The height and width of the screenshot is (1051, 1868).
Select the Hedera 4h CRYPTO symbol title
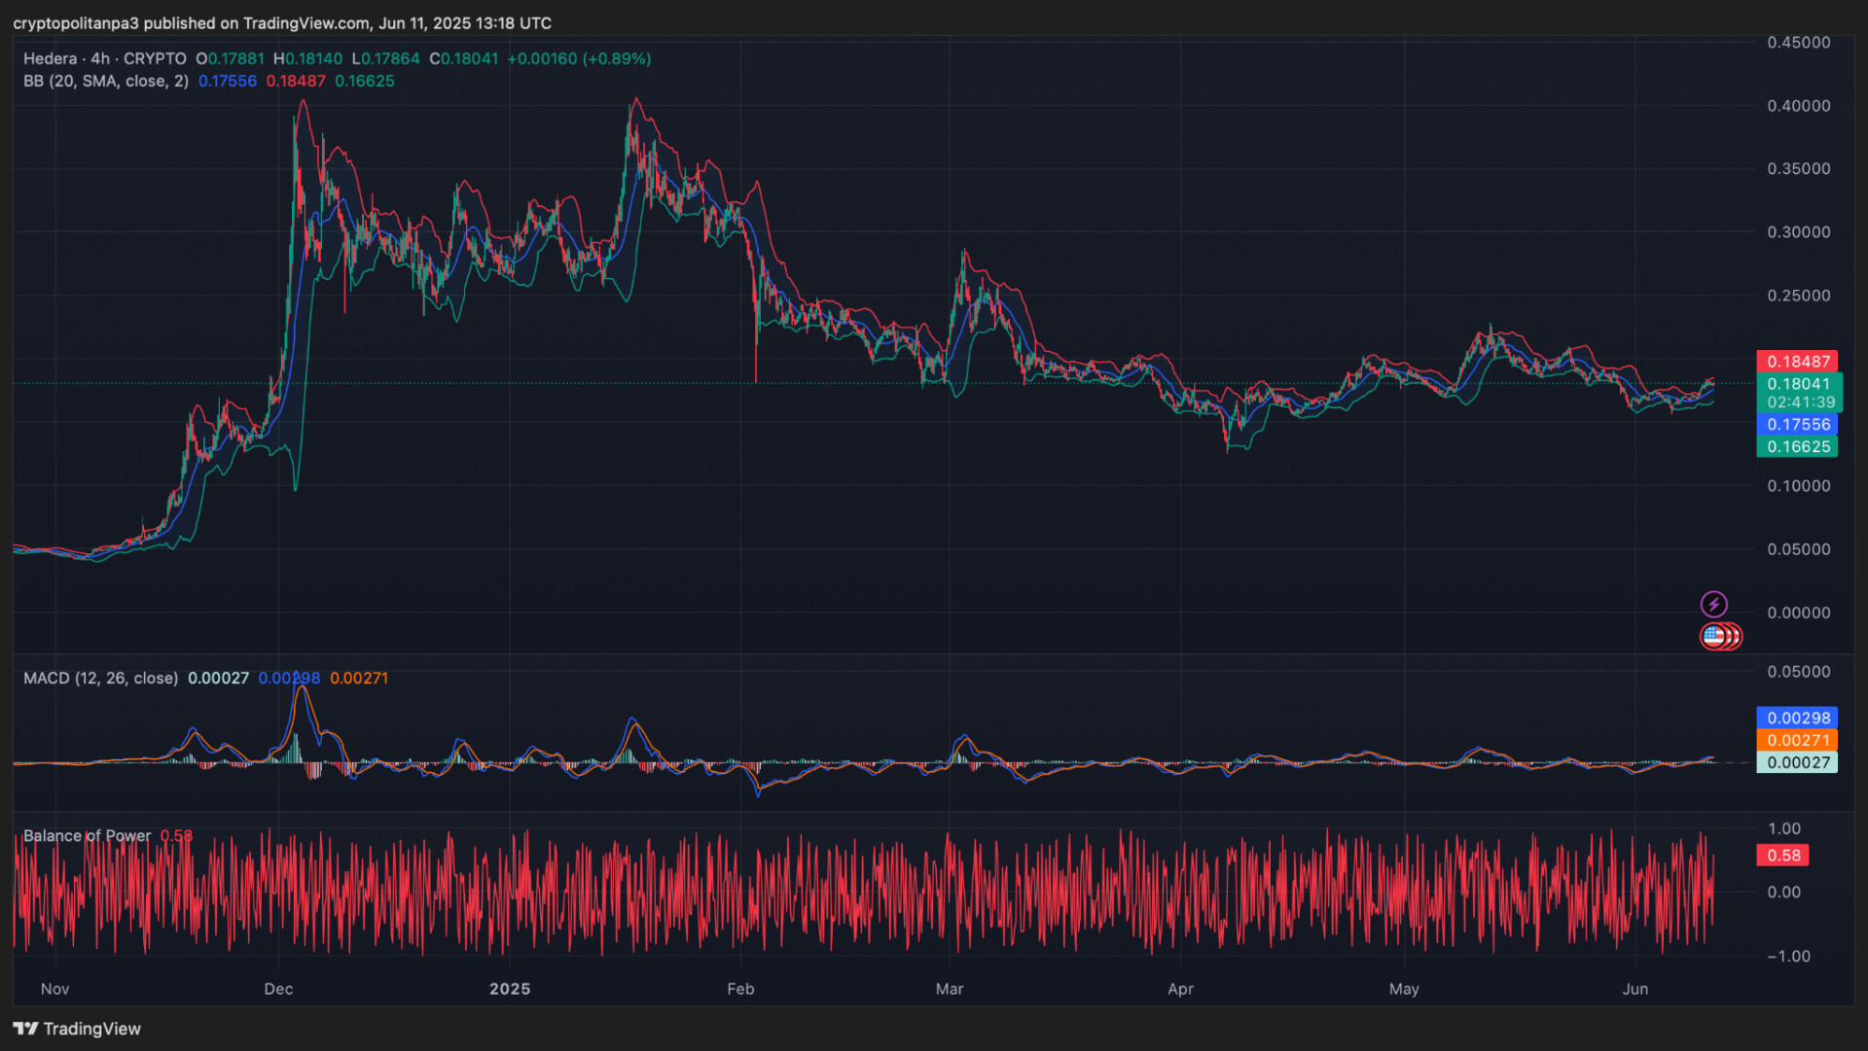point(105,58)
